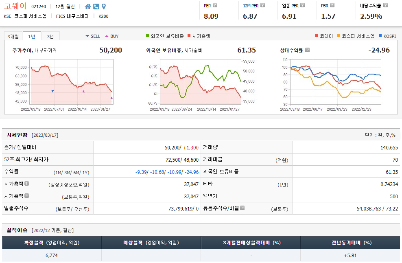Click the dividend yield value 2.59%
The width and height of the screenshot is (402, 263).
(371, 16)
